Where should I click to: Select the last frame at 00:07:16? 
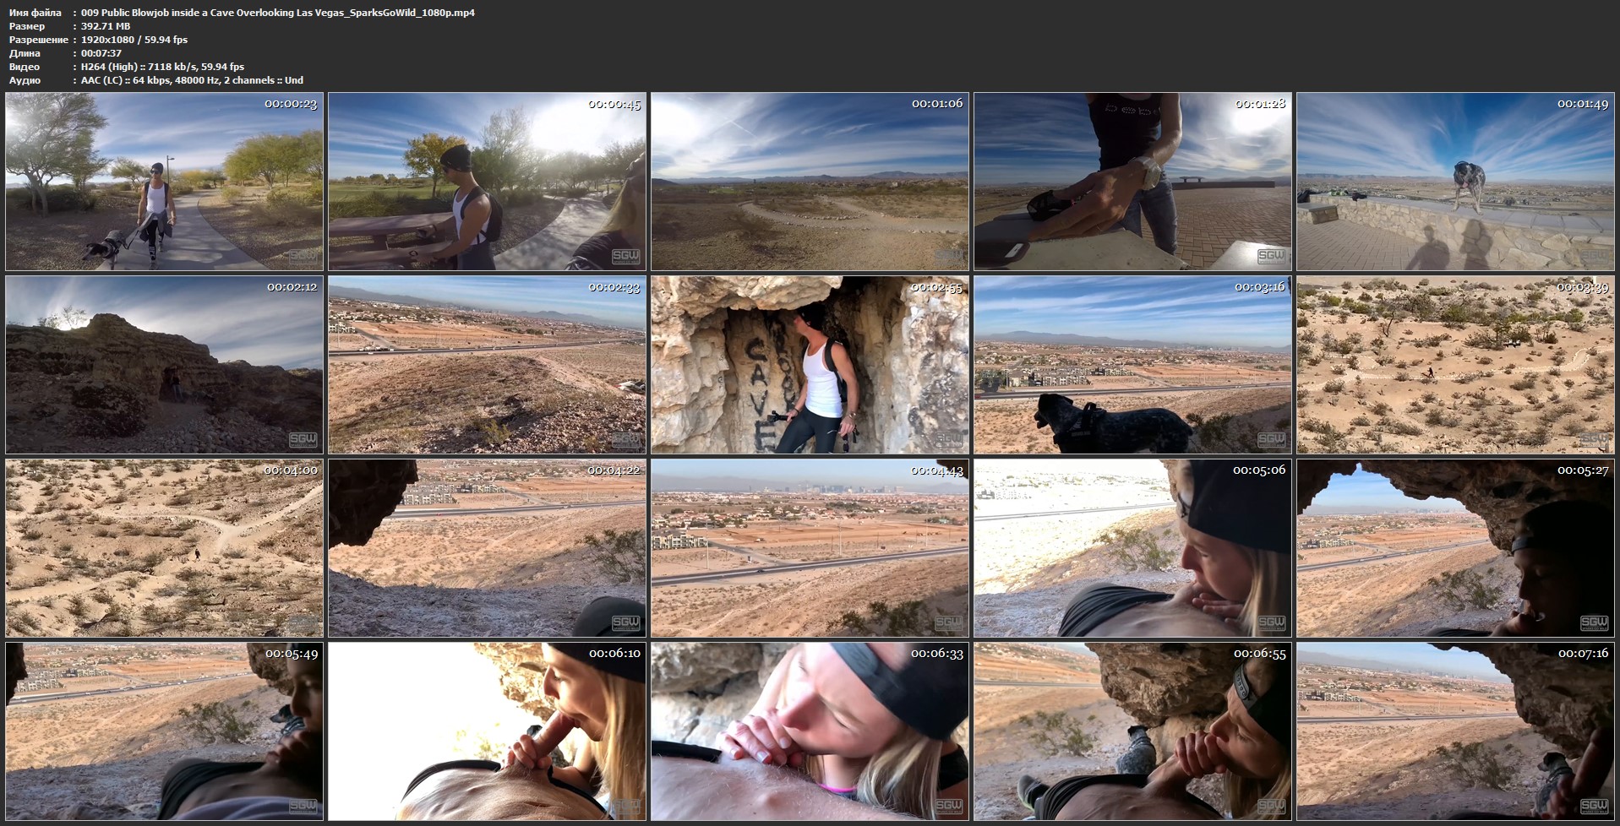tap(1455, 731)
